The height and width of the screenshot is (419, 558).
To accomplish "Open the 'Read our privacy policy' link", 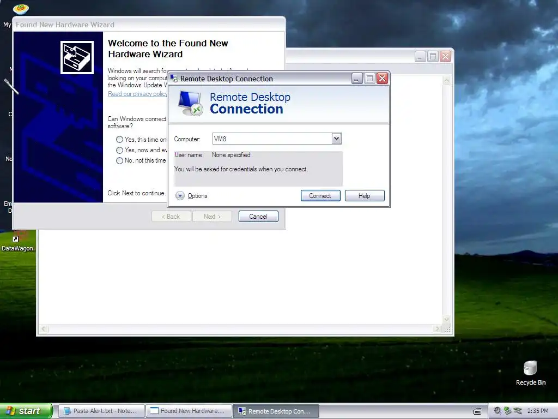I will click(137, 94).
